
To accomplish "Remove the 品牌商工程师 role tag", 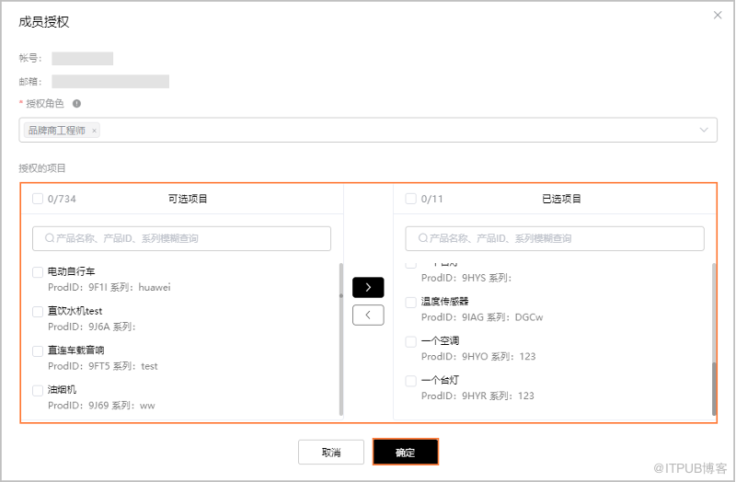I will point(94,131).
